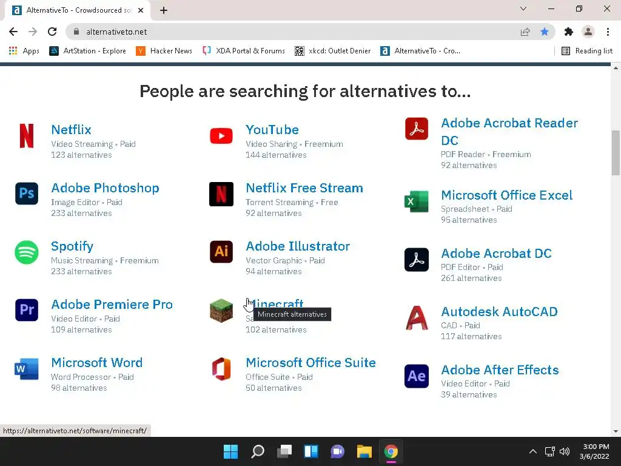Open xkcd: Outlet Denier bookmark
The width and height of the screenshot is (621, 466).
(333, 51)
